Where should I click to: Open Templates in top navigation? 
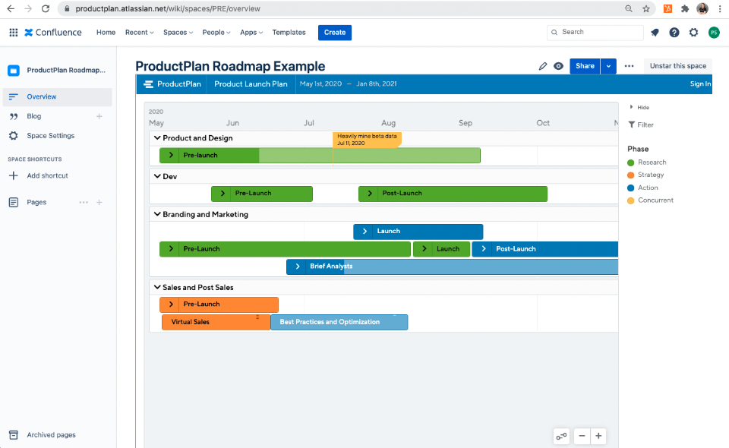pyautogui.click(x=289, y=32)
